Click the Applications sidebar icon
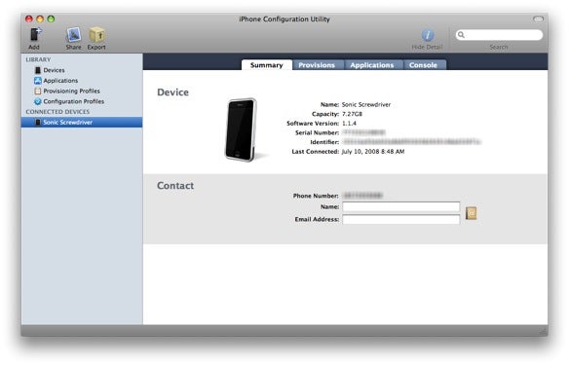 [38, 81]
